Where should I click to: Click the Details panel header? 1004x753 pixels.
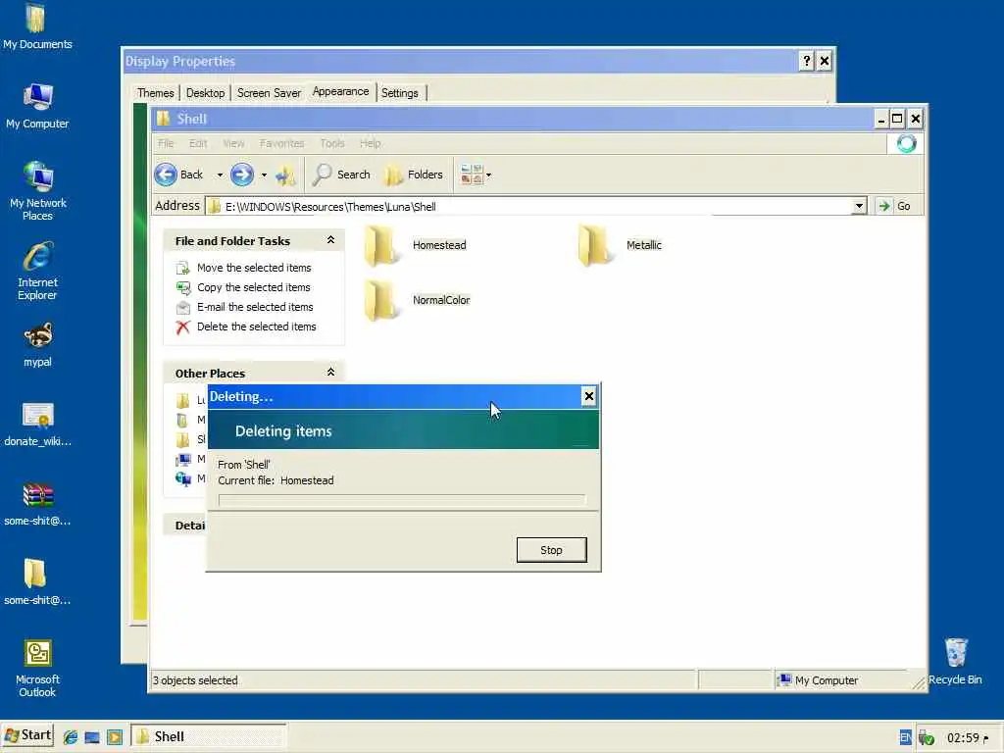point(185,526)
